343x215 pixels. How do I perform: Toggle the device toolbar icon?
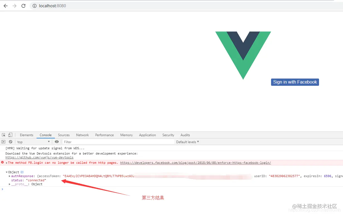tap(10, 135)
